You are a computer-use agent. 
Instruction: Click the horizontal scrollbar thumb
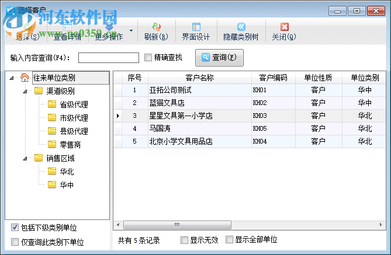coord(177,225)
